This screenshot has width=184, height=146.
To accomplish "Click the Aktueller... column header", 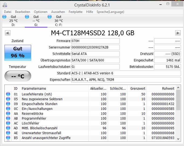I will [x=98, y=89].
